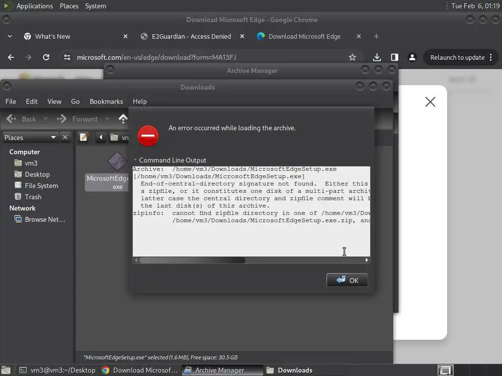Close the Places sidebar pane
This screenshot has width=502, height=376.
pyautogui.click(x=65, y=138)
